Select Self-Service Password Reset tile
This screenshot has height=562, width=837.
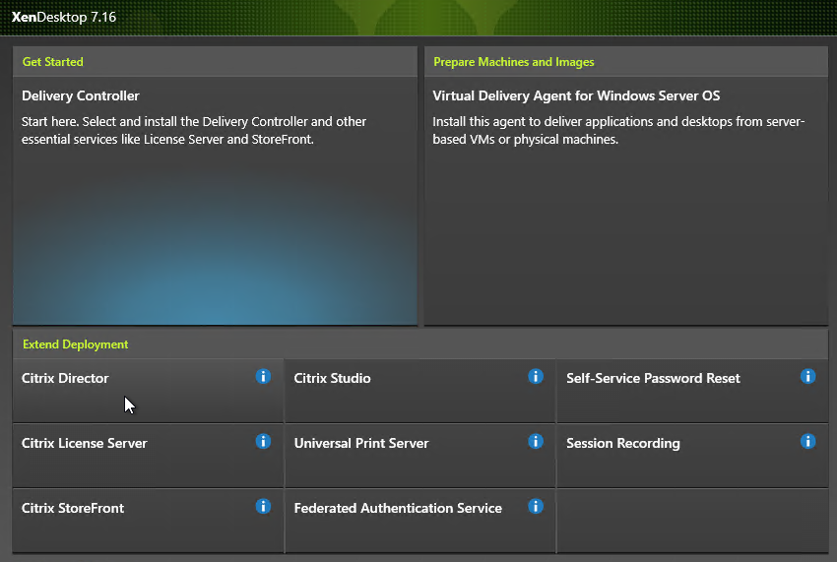[x=693, y=391]
